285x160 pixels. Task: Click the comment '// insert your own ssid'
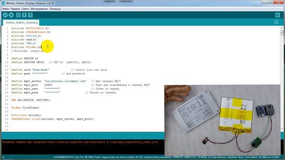[x=89, y=70]
